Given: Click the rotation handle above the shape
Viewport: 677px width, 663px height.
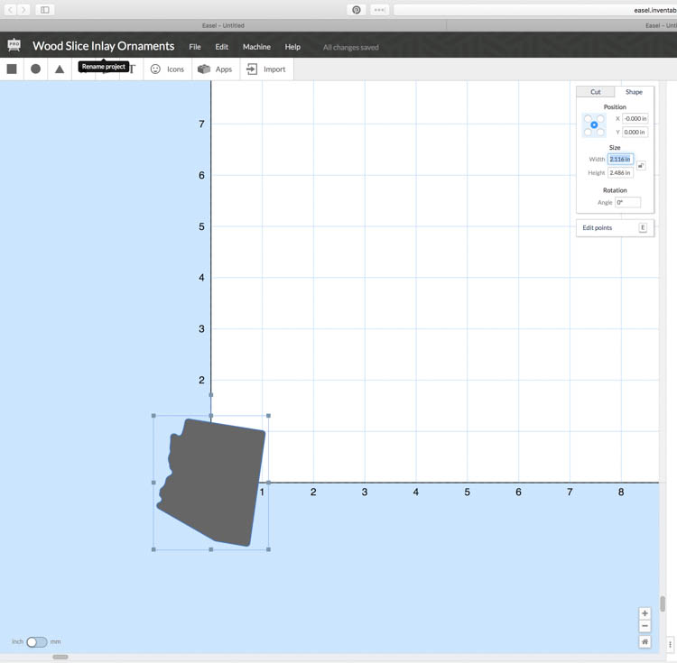Looking at the screenshot, I should tap(210, 395).
